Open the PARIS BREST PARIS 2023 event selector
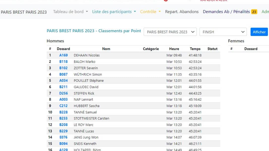Image resolution: width=269 pixels, height=151 pixels. tap(170, 32)
